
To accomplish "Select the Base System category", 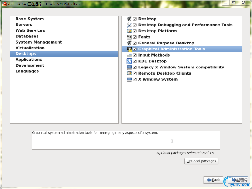I will click(x=64, y=19).
